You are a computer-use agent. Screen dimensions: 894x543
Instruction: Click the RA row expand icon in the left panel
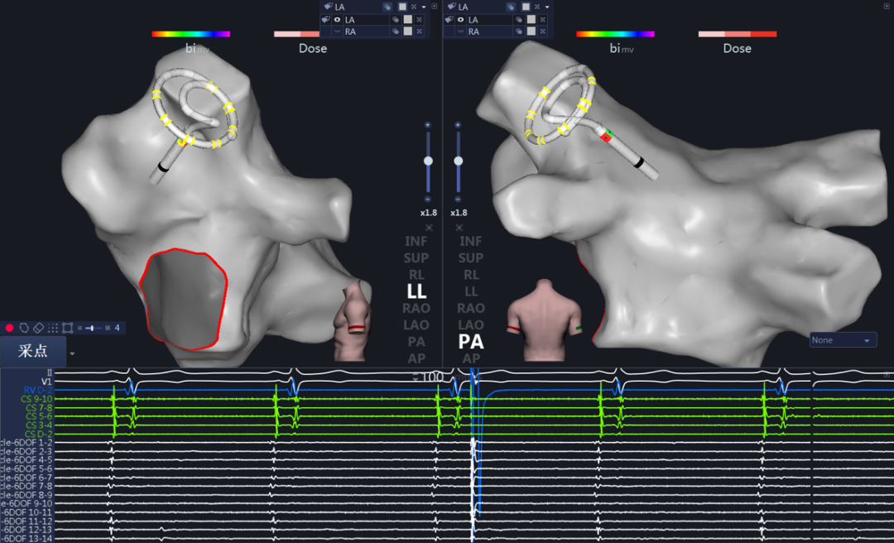419,31
